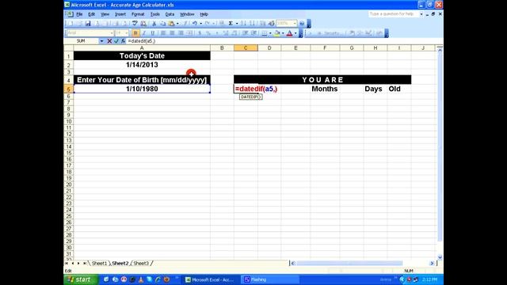Image resolution: width=507 pixels, height=285 pixels.
Task: Click the Sort Descending icon
Action: pyautogui.click(x=252, y=24)
